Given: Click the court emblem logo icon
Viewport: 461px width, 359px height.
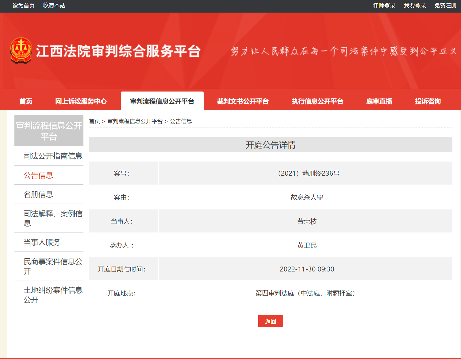Looking at the screenshot, I should [x=21, y=51].
